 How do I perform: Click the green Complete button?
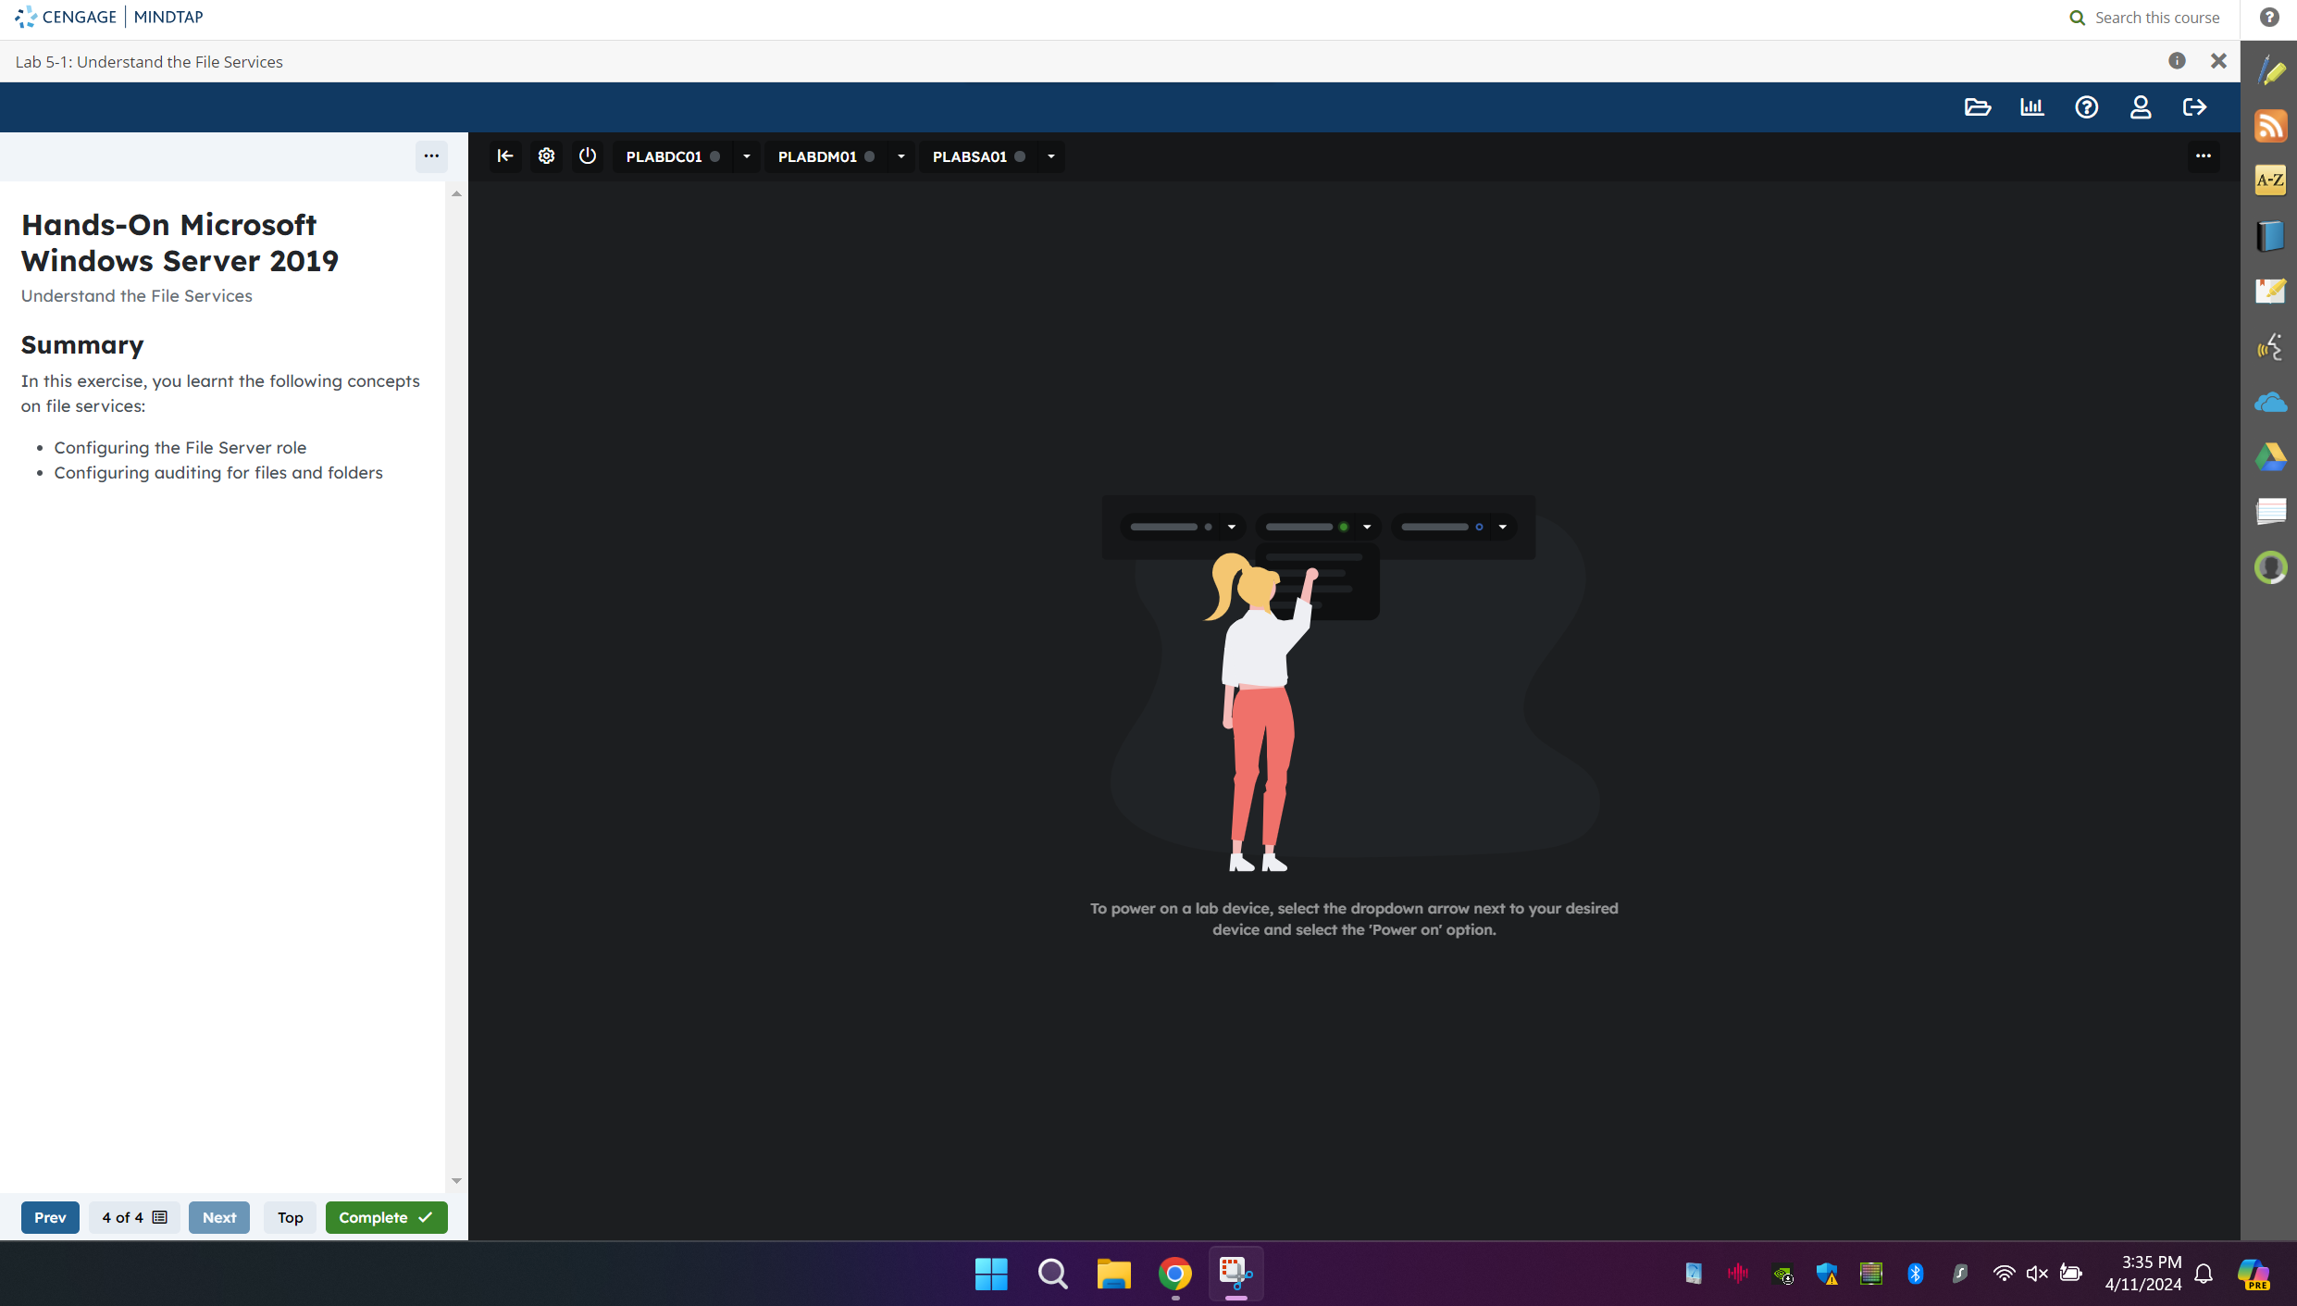387,1218
